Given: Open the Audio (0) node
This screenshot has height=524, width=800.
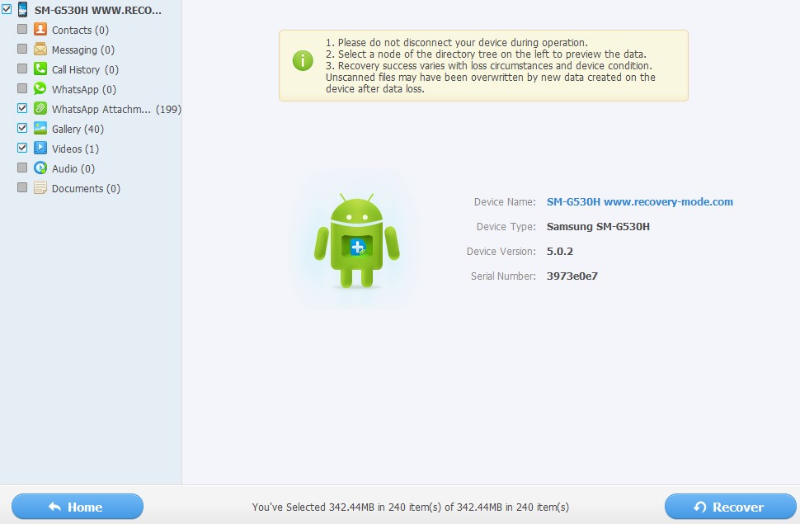Looking at the screenshot, I should (x=73, y=168).
